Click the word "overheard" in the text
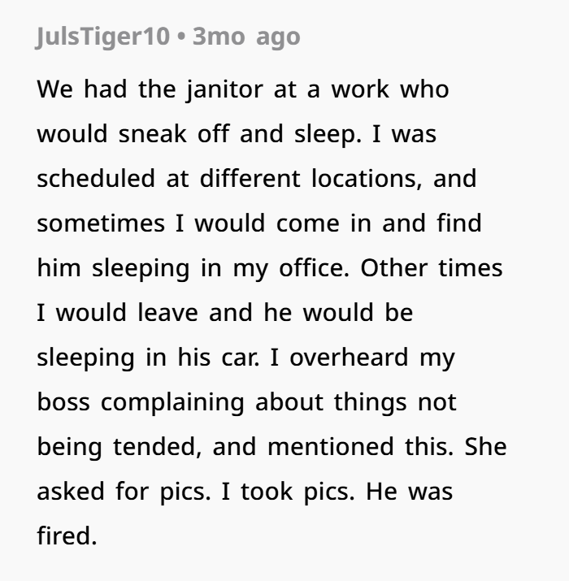Screen dimensions: 569x581 click(349, 358)
